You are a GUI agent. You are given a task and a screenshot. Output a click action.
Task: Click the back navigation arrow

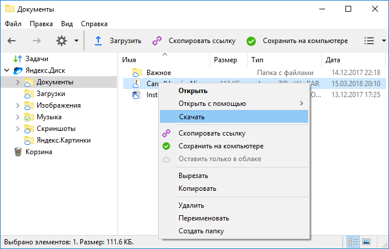pos(12,41)
